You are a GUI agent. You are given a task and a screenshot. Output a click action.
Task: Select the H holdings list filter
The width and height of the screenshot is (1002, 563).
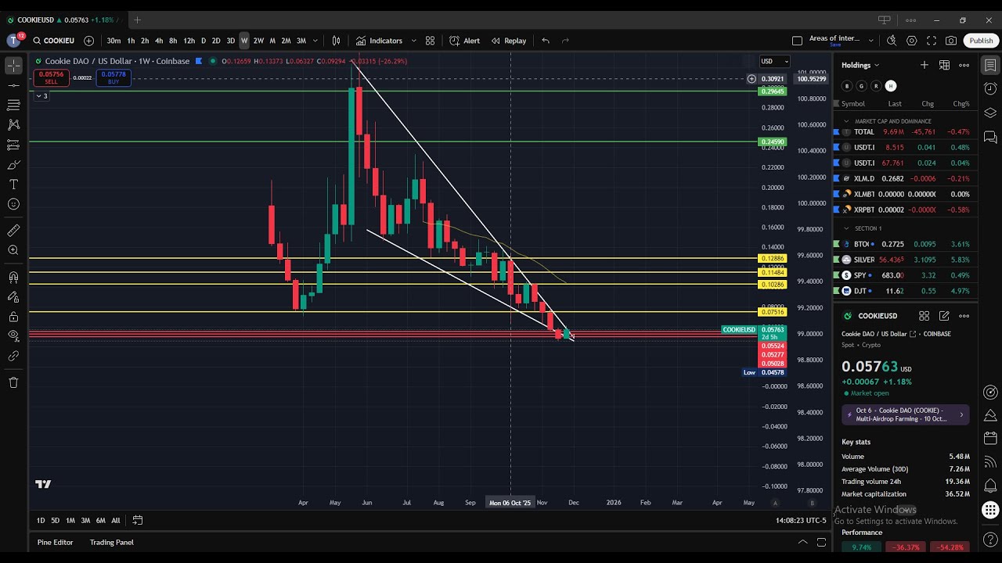click(891, 86)
